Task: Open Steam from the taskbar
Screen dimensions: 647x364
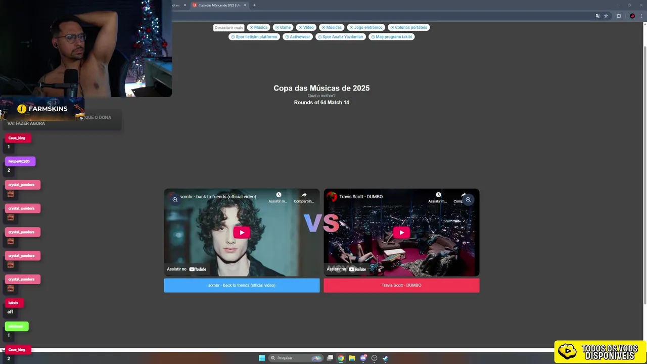Action: coord(385,358)
